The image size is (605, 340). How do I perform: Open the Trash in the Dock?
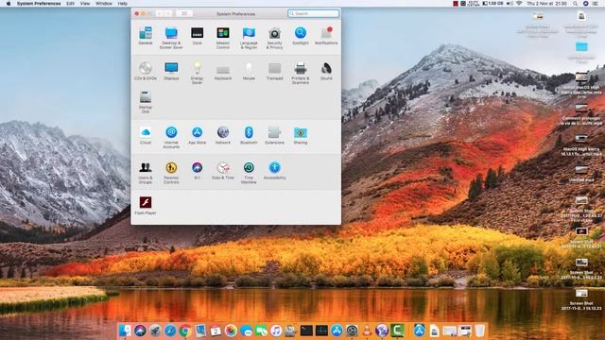[x=479, y=331]
